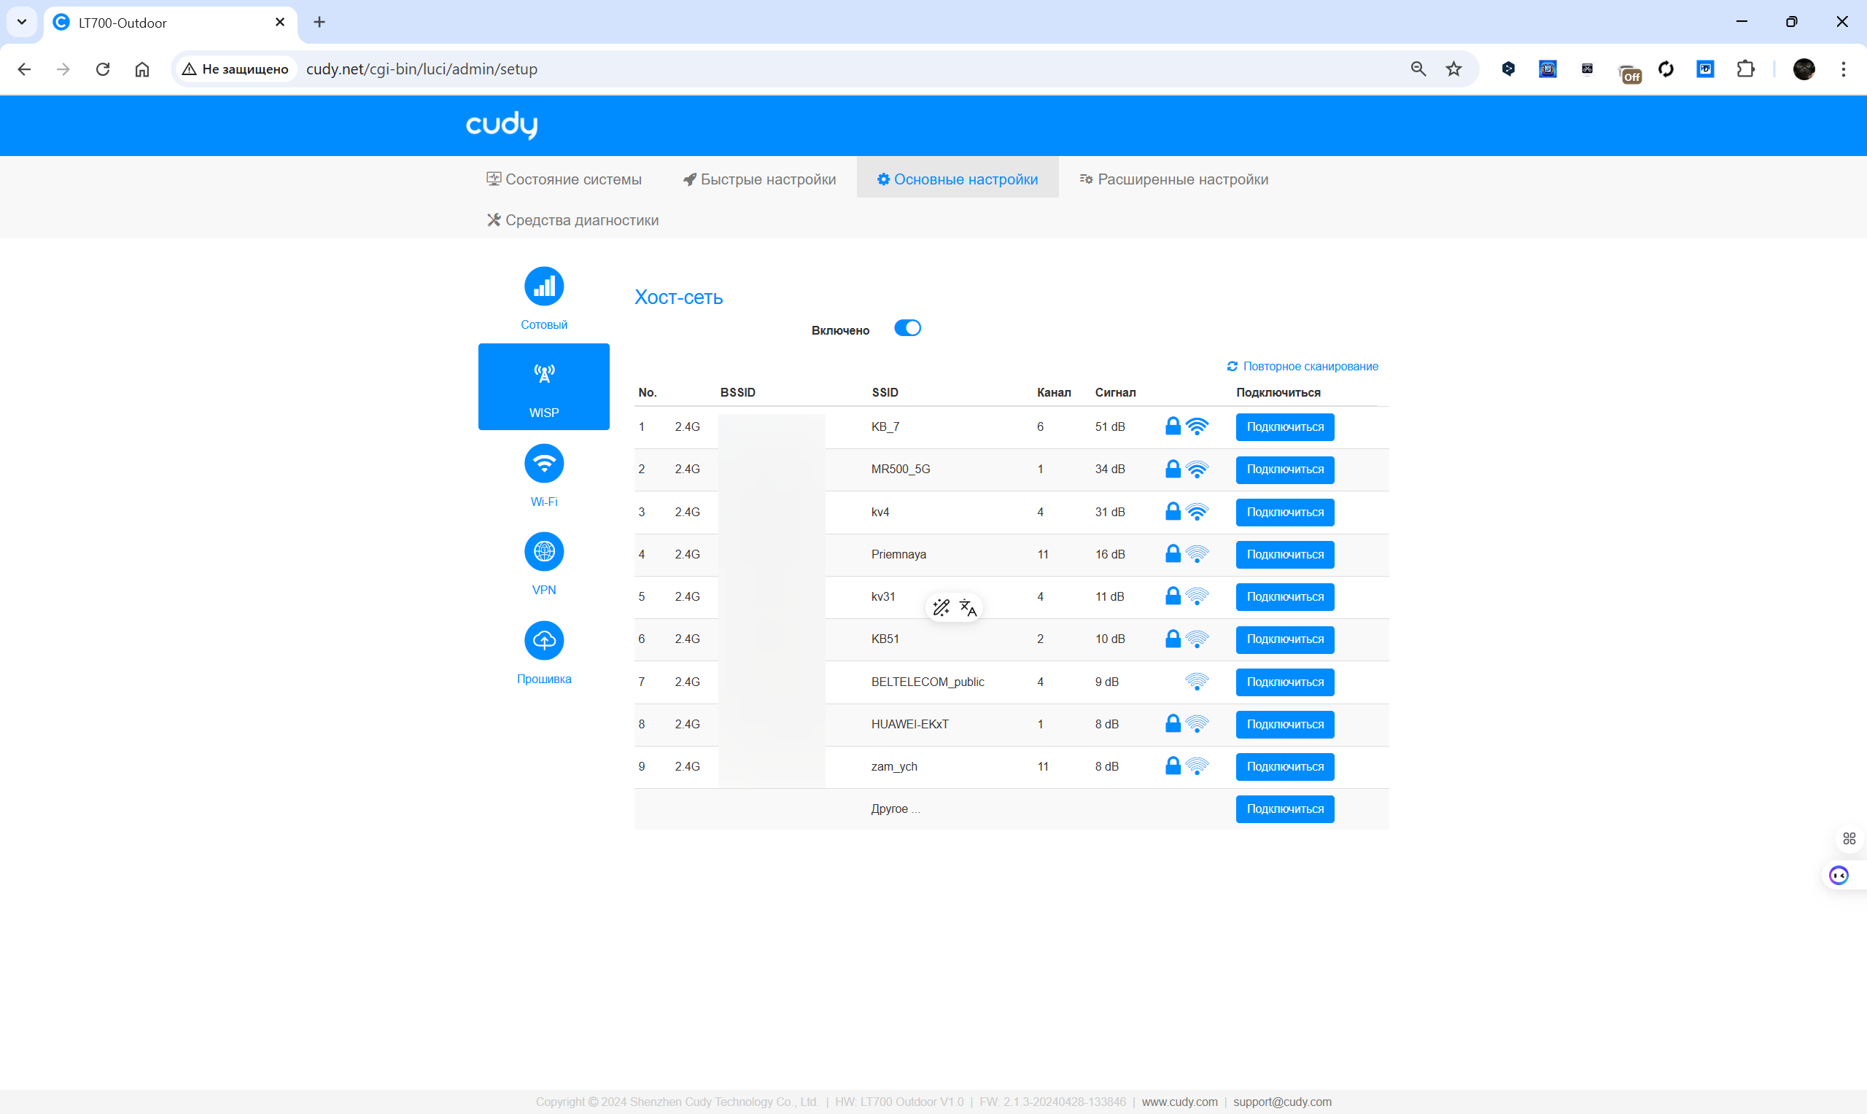Open the browser extensions puzzle icon
Viewport: 1867px width, 1114px height.
tap(1745, 69)
